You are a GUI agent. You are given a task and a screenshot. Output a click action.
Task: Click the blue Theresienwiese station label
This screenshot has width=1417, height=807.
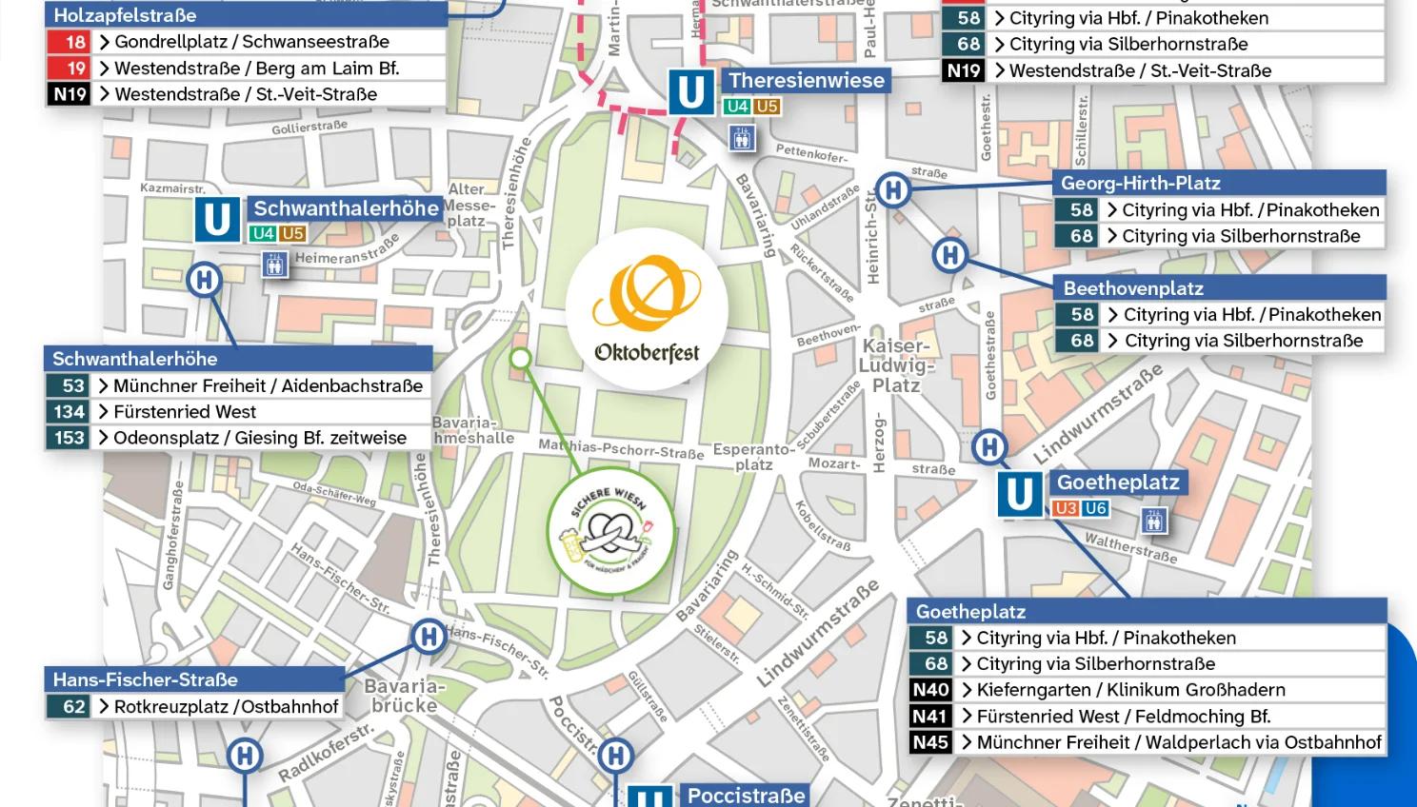click(x=808, y=81)
